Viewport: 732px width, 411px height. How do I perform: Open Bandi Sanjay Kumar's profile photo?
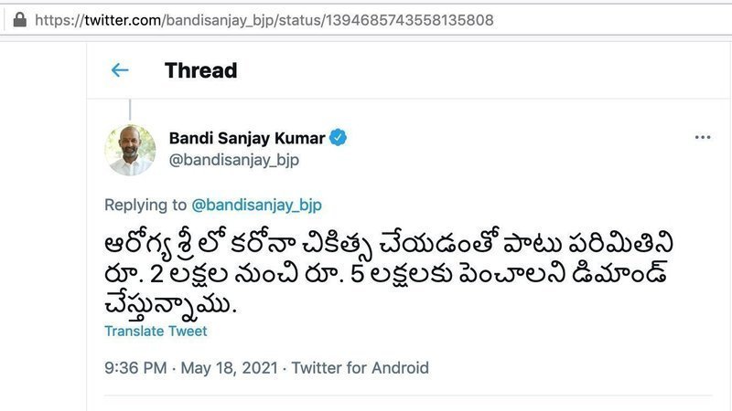tap(130, 150)
